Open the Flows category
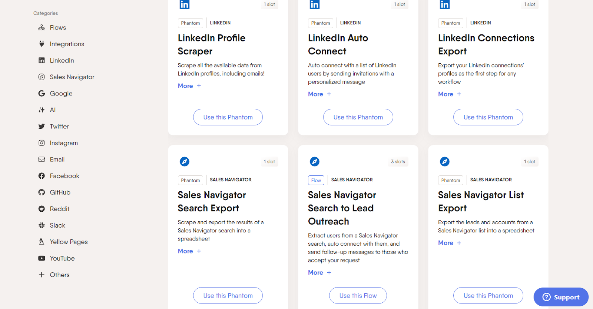 [58, 28]
